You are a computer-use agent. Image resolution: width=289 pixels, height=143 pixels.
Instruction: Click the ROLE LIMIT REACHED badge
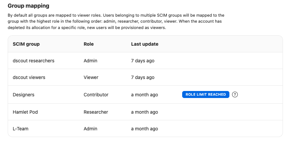(206, 95)
